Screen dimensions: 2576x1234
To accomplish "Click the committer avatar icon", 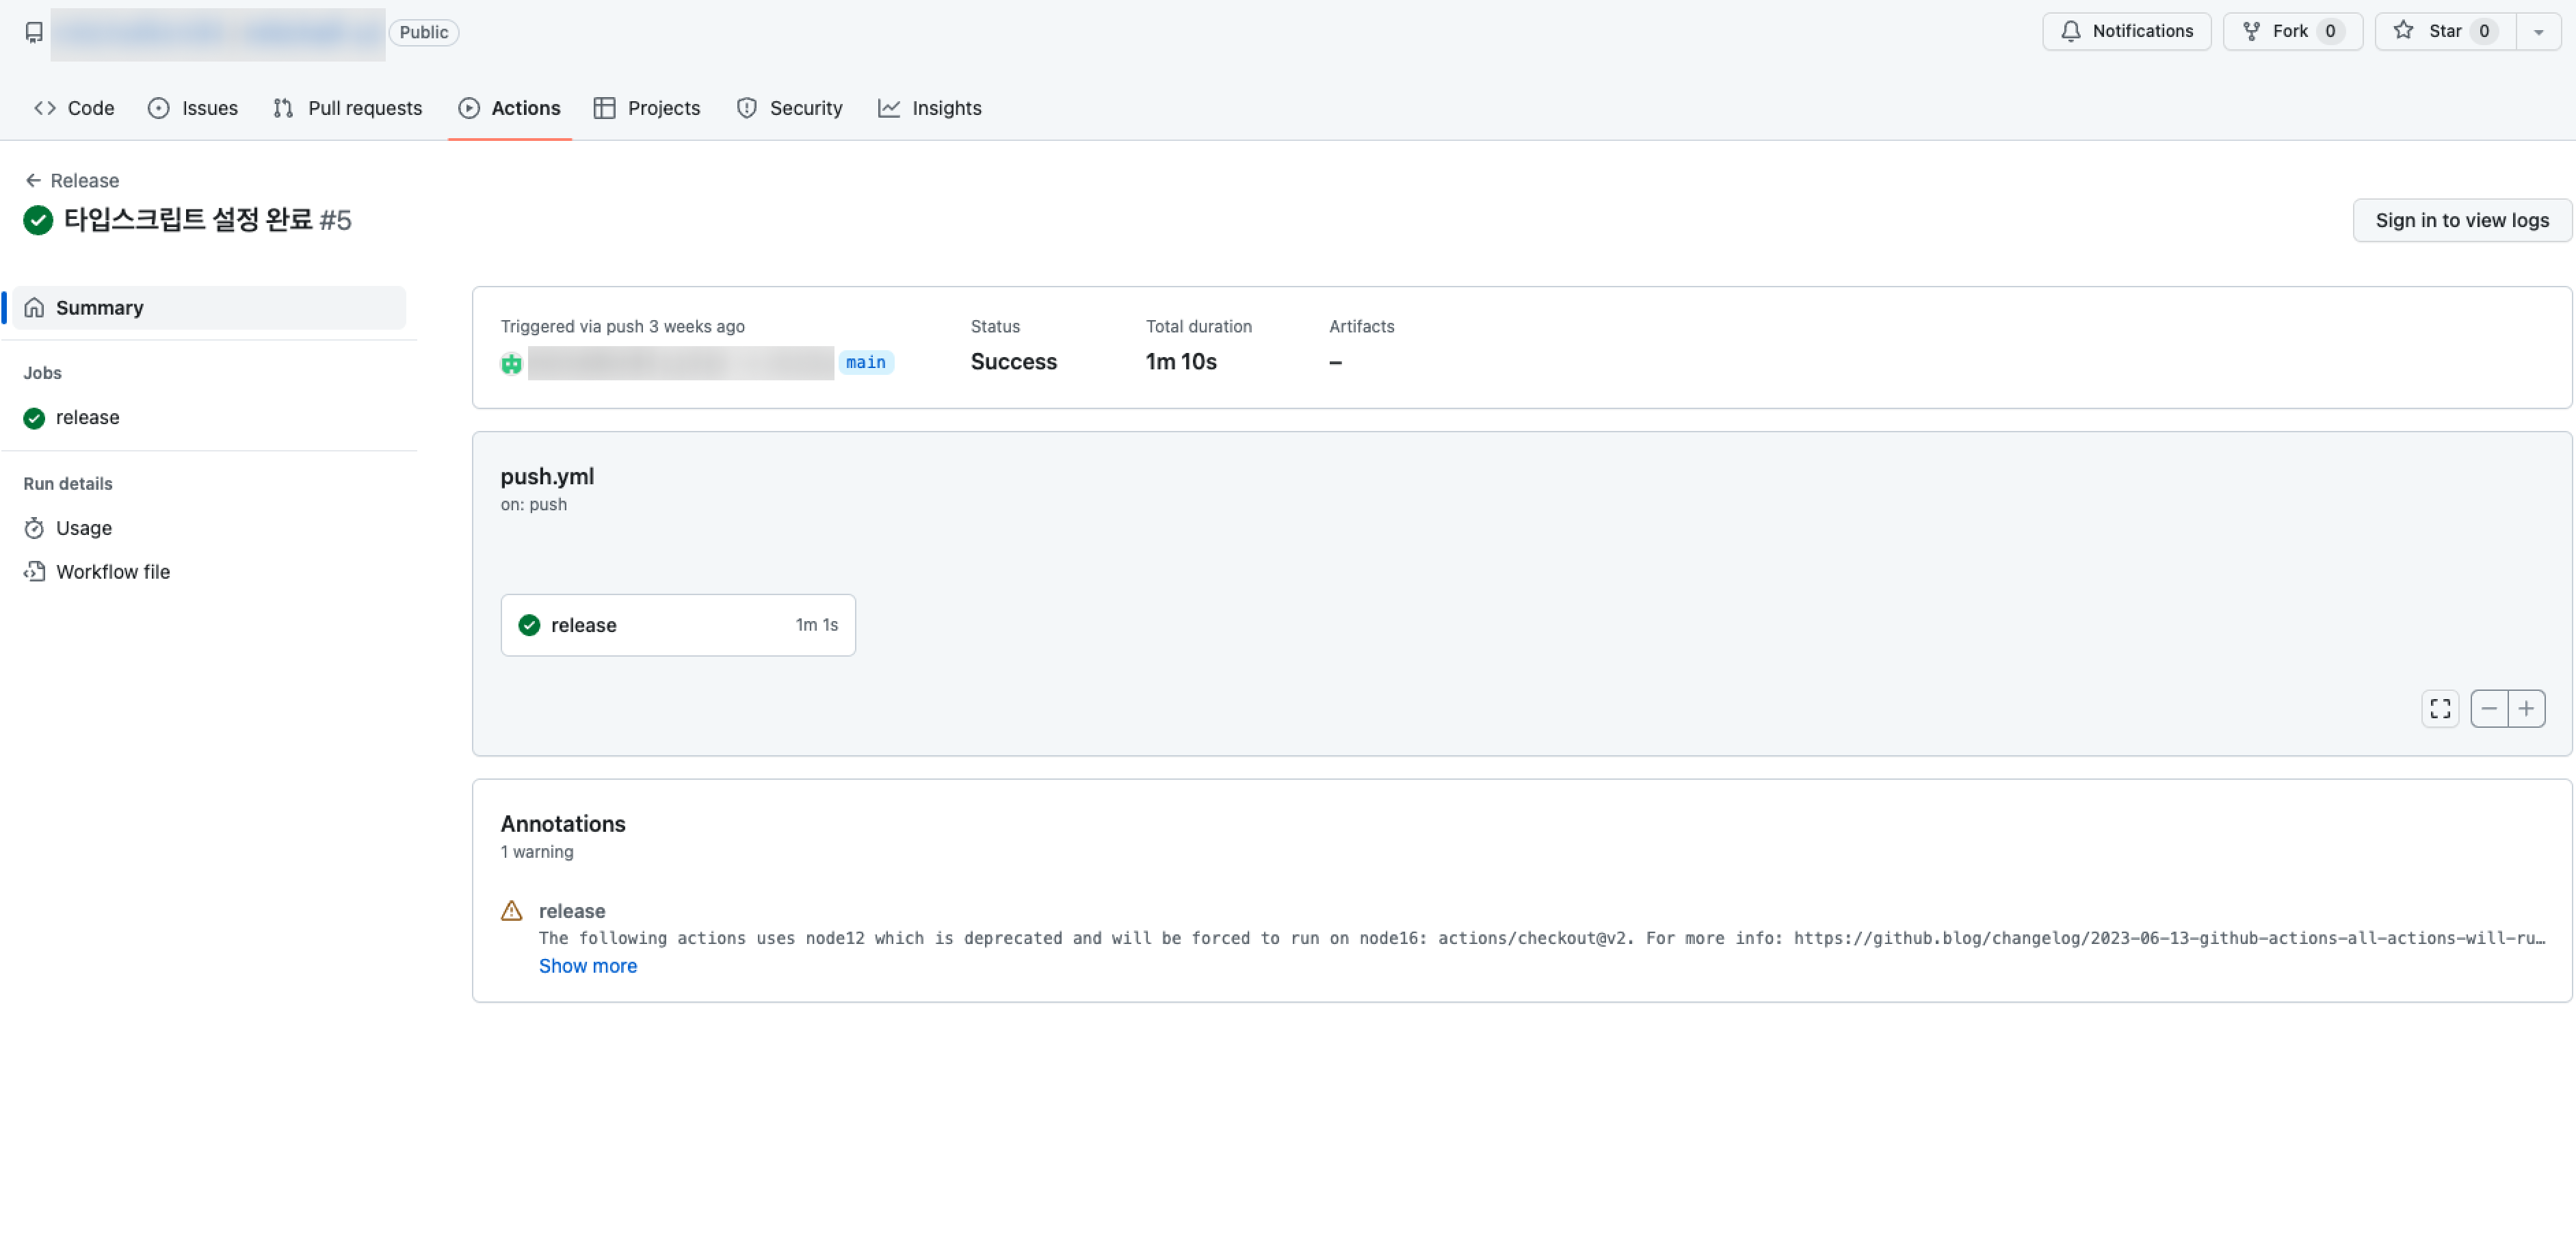I will pyautogui.click(x=511, y=363).
